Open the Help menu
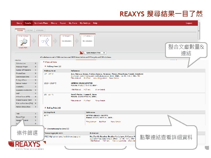Image resolution: width=211 pixels, height=158 pixels. (x=95, y=23)
